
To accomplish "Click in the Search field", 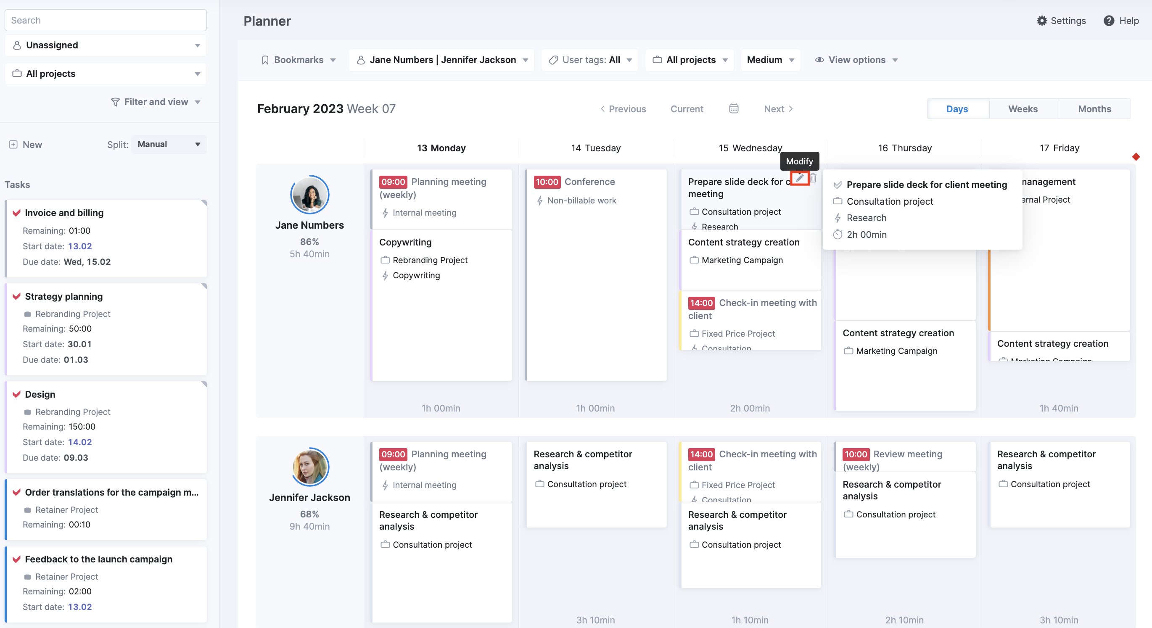I will [x=106, y=20].
